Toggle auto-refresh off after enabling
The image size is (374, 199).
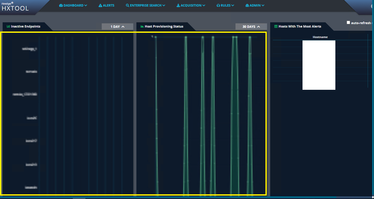pos(348,22)
